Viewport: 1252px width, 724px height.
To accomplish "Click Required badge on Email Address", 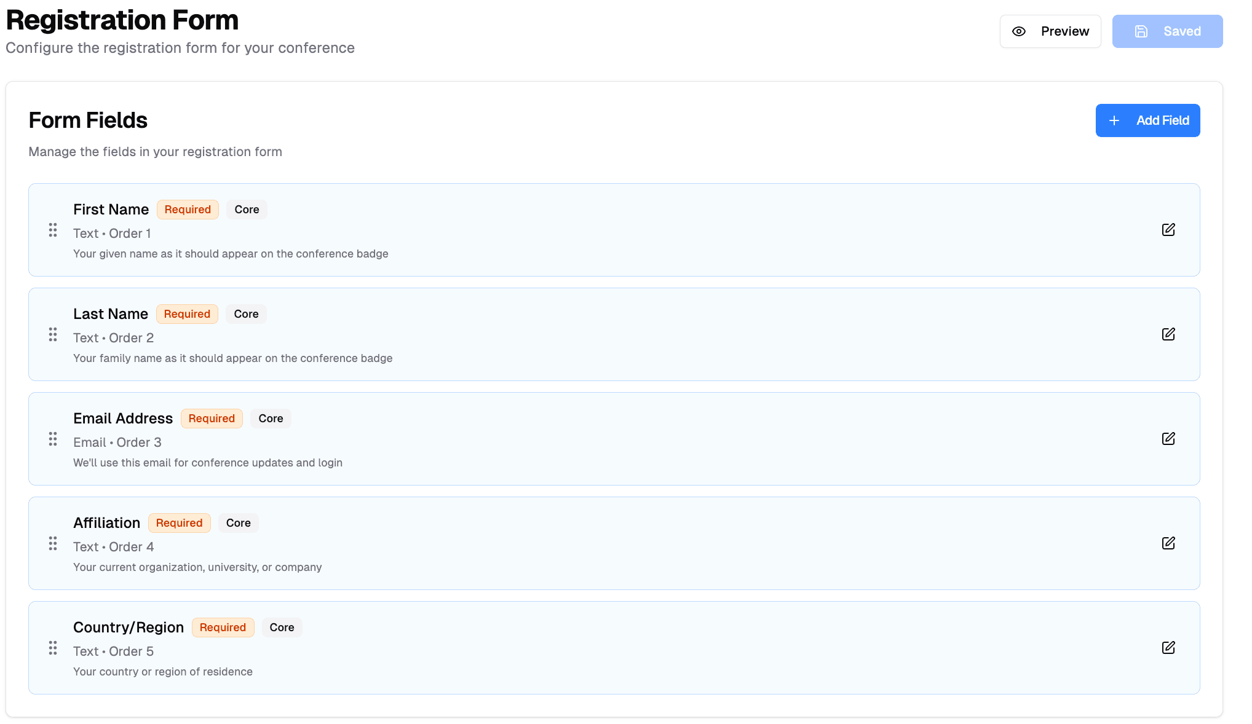I will pyautogui.click(x=212, y=419).
